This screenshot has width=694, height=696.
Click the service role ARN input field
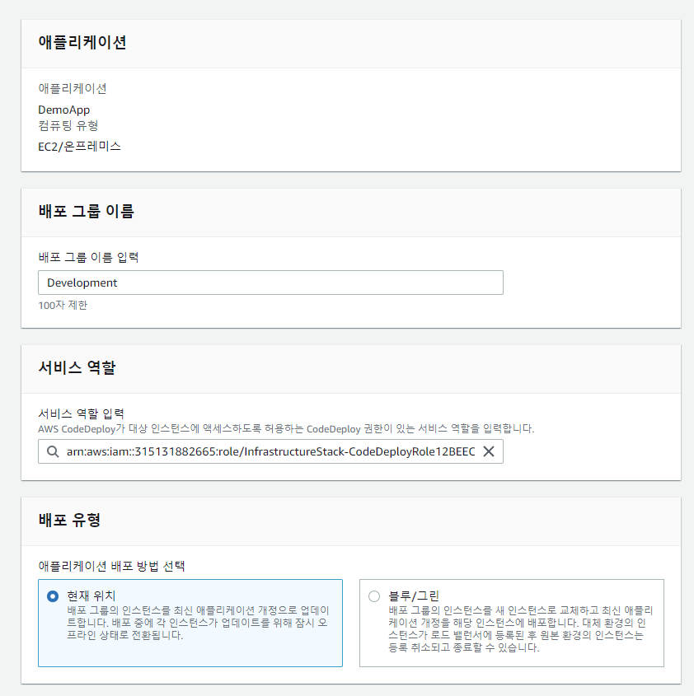click(x=270, y=451)
